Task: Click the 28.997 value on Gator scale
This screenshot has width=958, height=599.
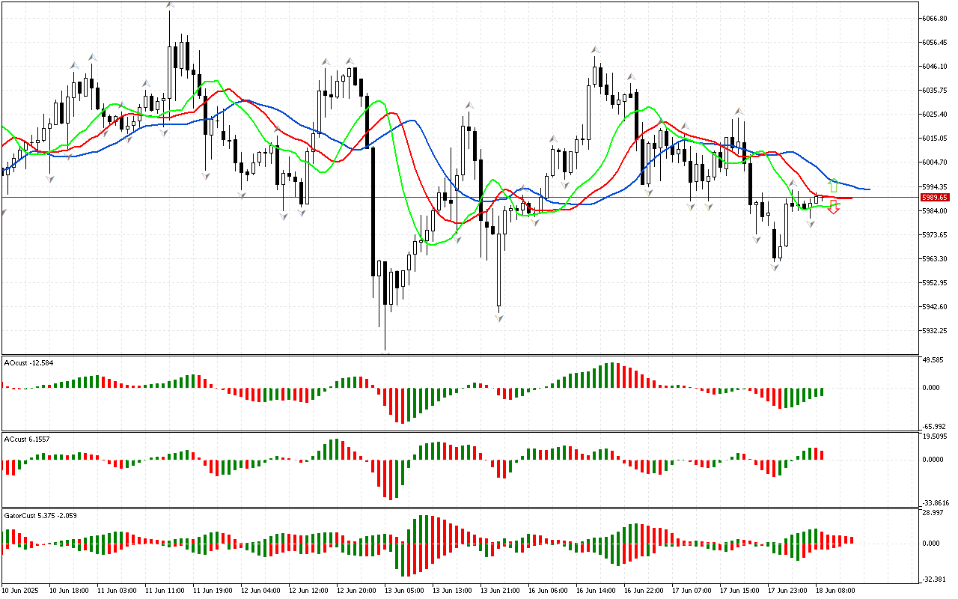Action: tap(933, 512)
